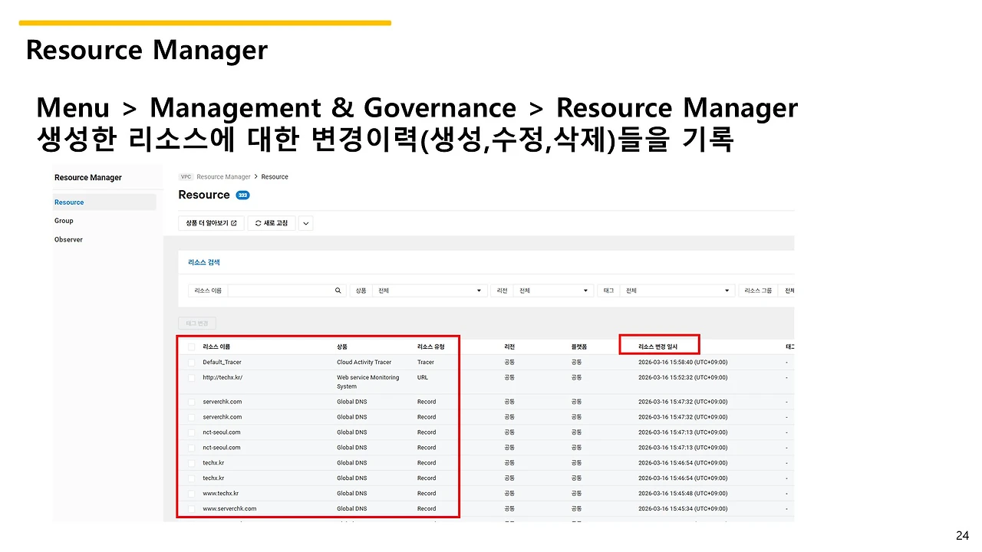Click the 태그 변경 button

tap(198, 323)
